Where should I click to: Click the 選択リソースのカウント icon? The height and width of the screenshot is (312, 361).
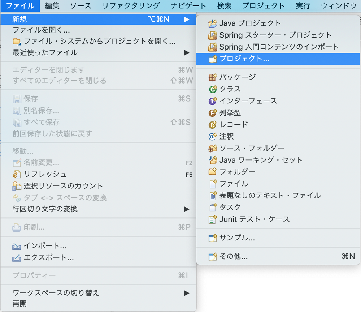click(17, 186)
